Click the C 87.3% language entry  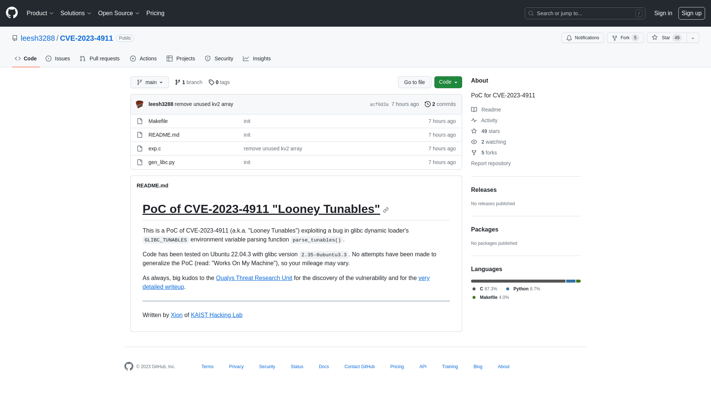click(x=485, y=289)
